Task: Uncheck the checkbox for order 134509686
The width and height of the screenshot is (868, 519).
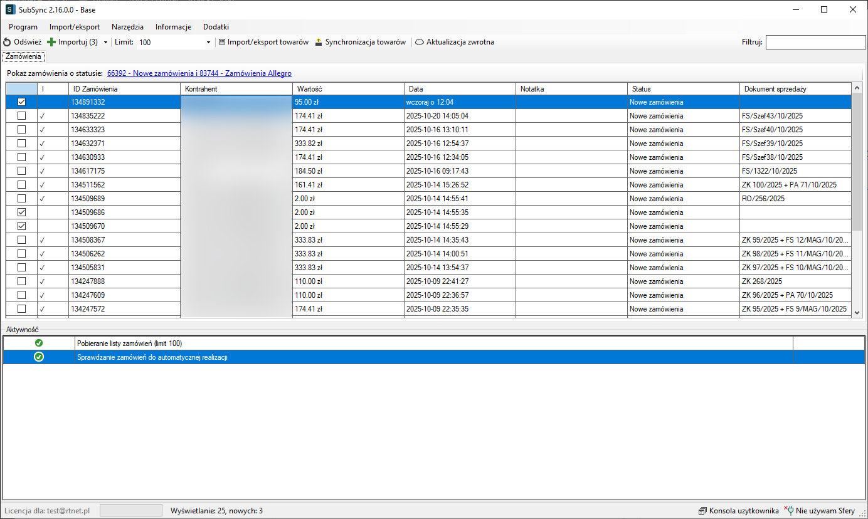Action: click(21, 212)
